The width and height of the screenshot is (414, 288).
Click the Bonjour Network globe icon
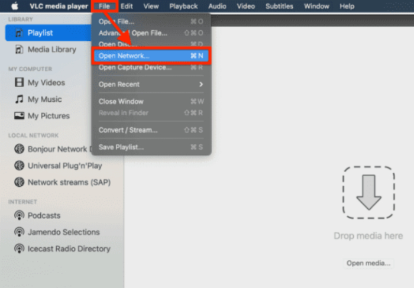click(x=20, y=149)
